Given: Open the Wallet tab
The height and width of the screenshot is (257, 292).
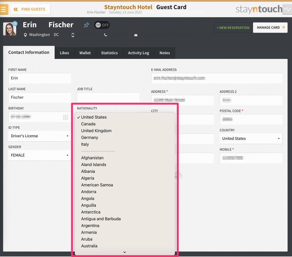Looking at the screenshot, I should (85, 53).
